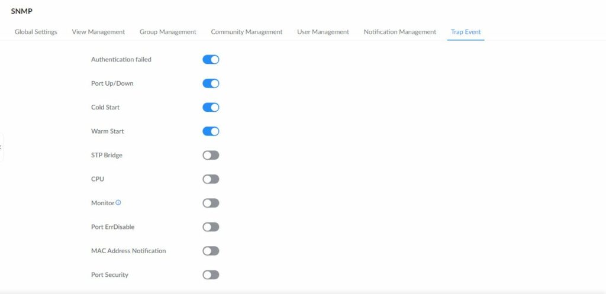Click the Warm Start label
Screen dimensions: 606x294
click(108, 131)
